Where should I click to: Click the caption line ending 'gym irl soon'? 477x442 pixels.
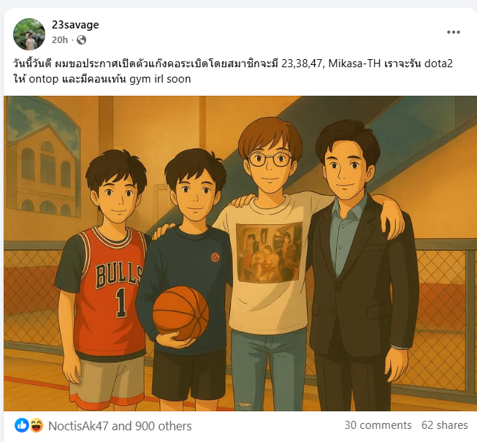coord(102,79)
